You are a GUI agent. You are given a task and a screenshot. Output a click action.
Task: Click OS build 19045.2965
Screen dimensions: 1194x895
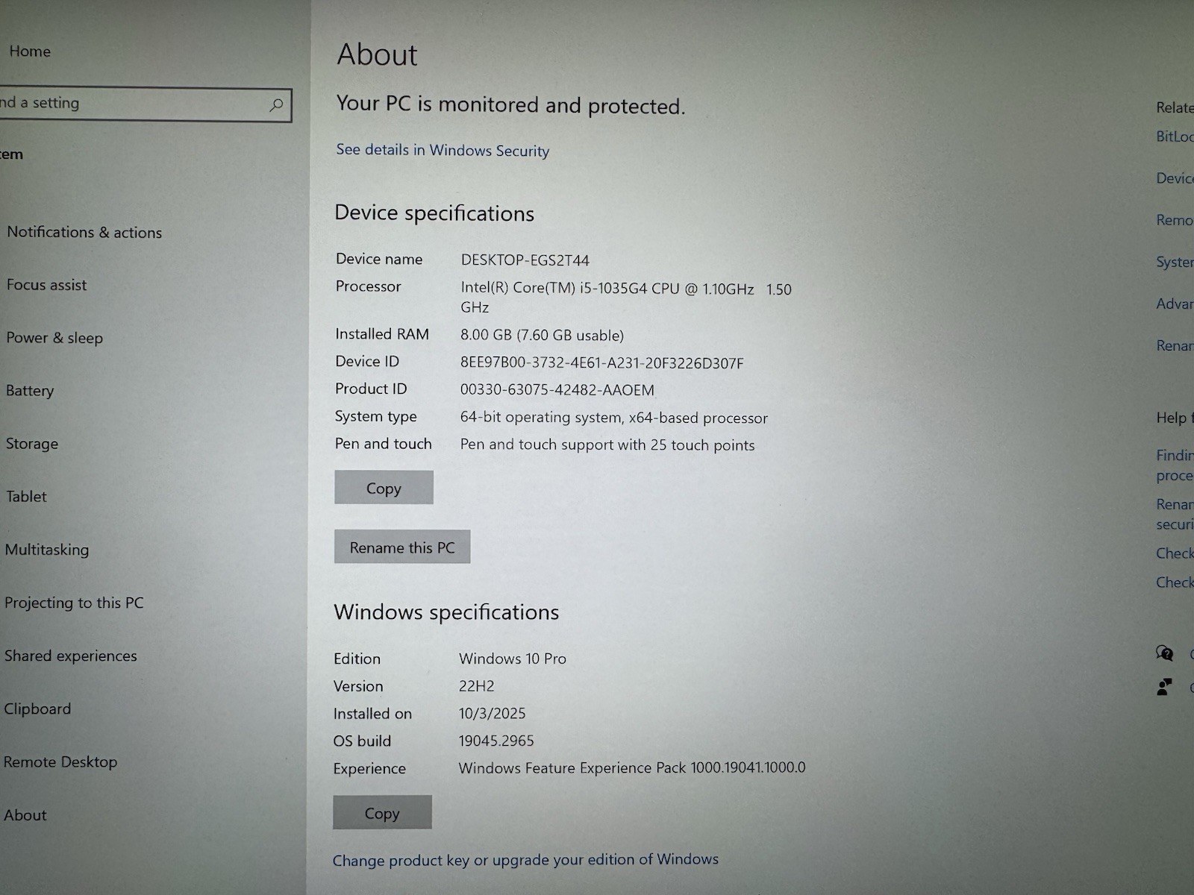496,741
